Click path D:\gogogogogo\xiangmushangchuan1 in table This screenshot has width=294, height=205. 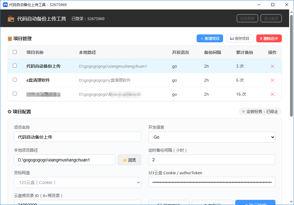(113, 66)
